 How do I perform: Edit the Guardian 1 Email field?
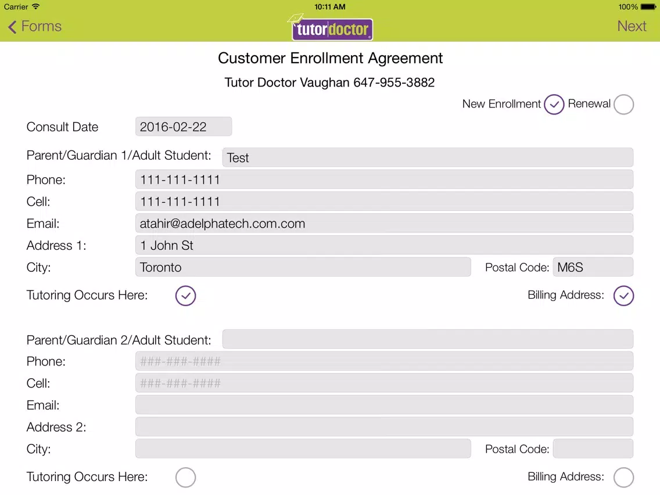tap(384, 224)
